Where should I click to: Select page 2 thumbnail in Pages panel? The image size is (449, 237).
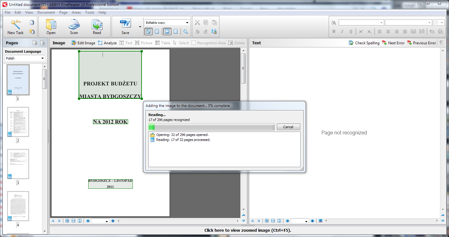coord(18,122)
